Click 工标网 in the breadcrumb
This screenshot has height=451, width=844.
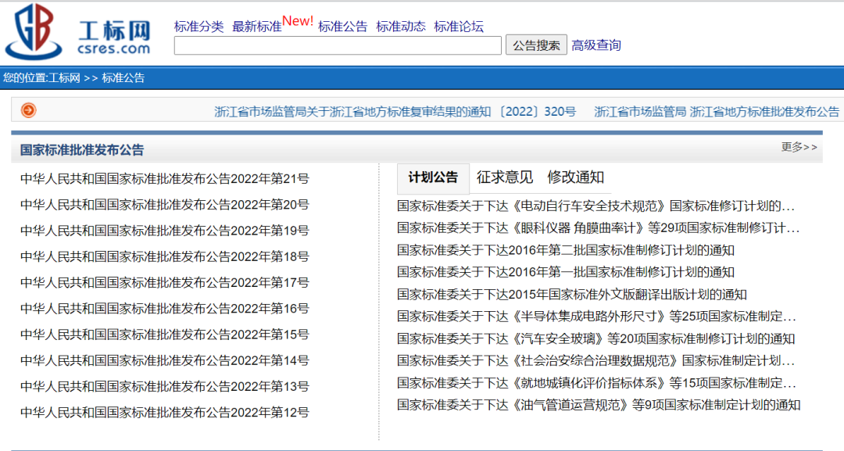point(64,77)
